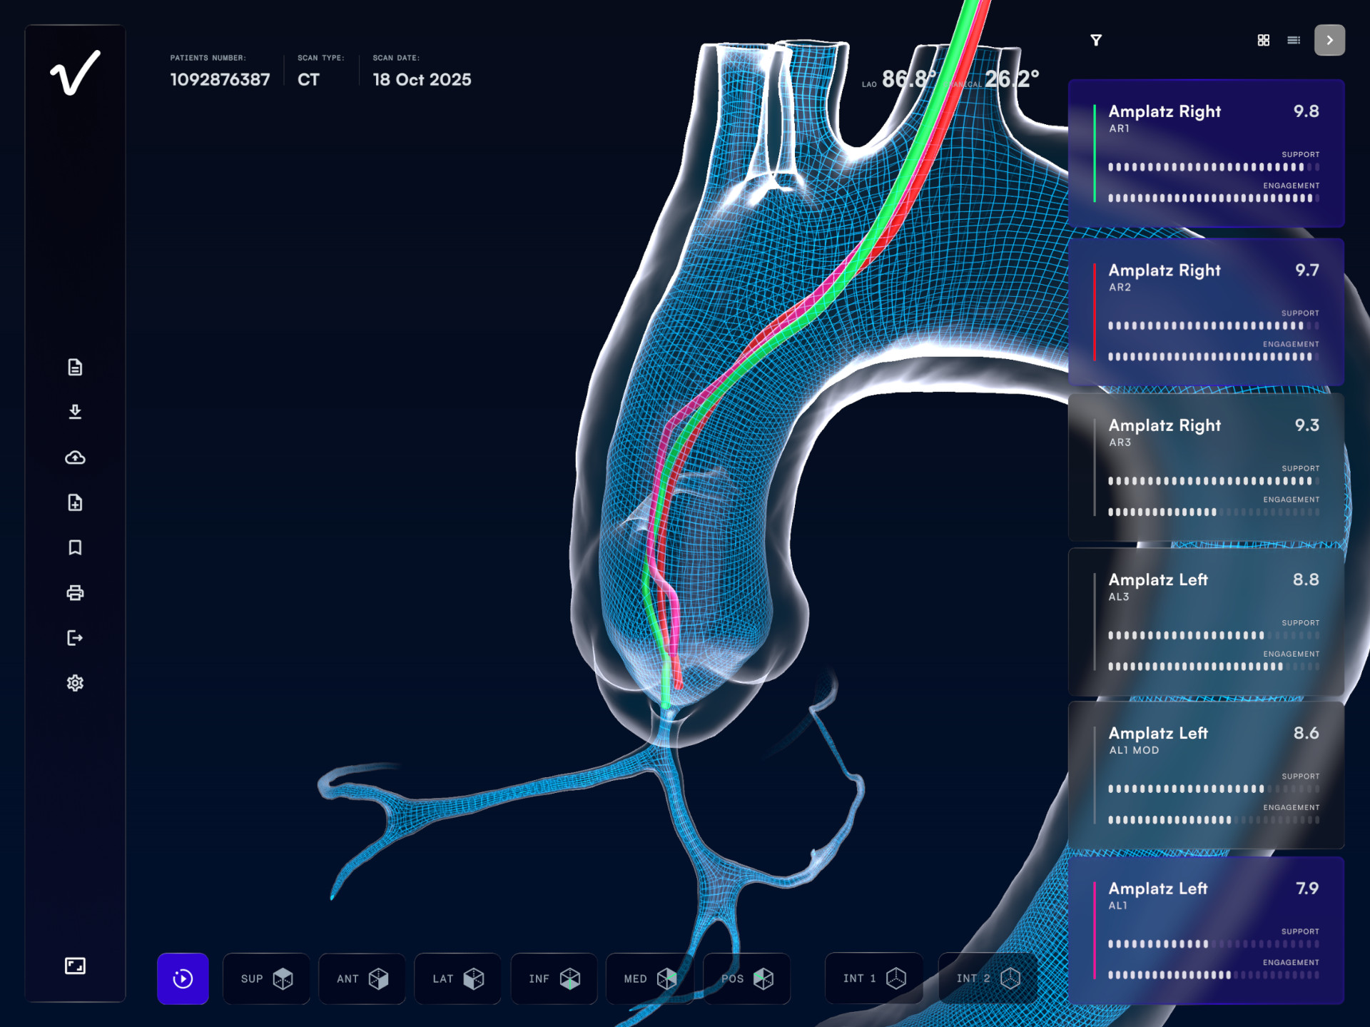Viewport: 1370px width, 1027px height.
Task: Toggle the fullscreen view icon
Action: click(75, 966)
